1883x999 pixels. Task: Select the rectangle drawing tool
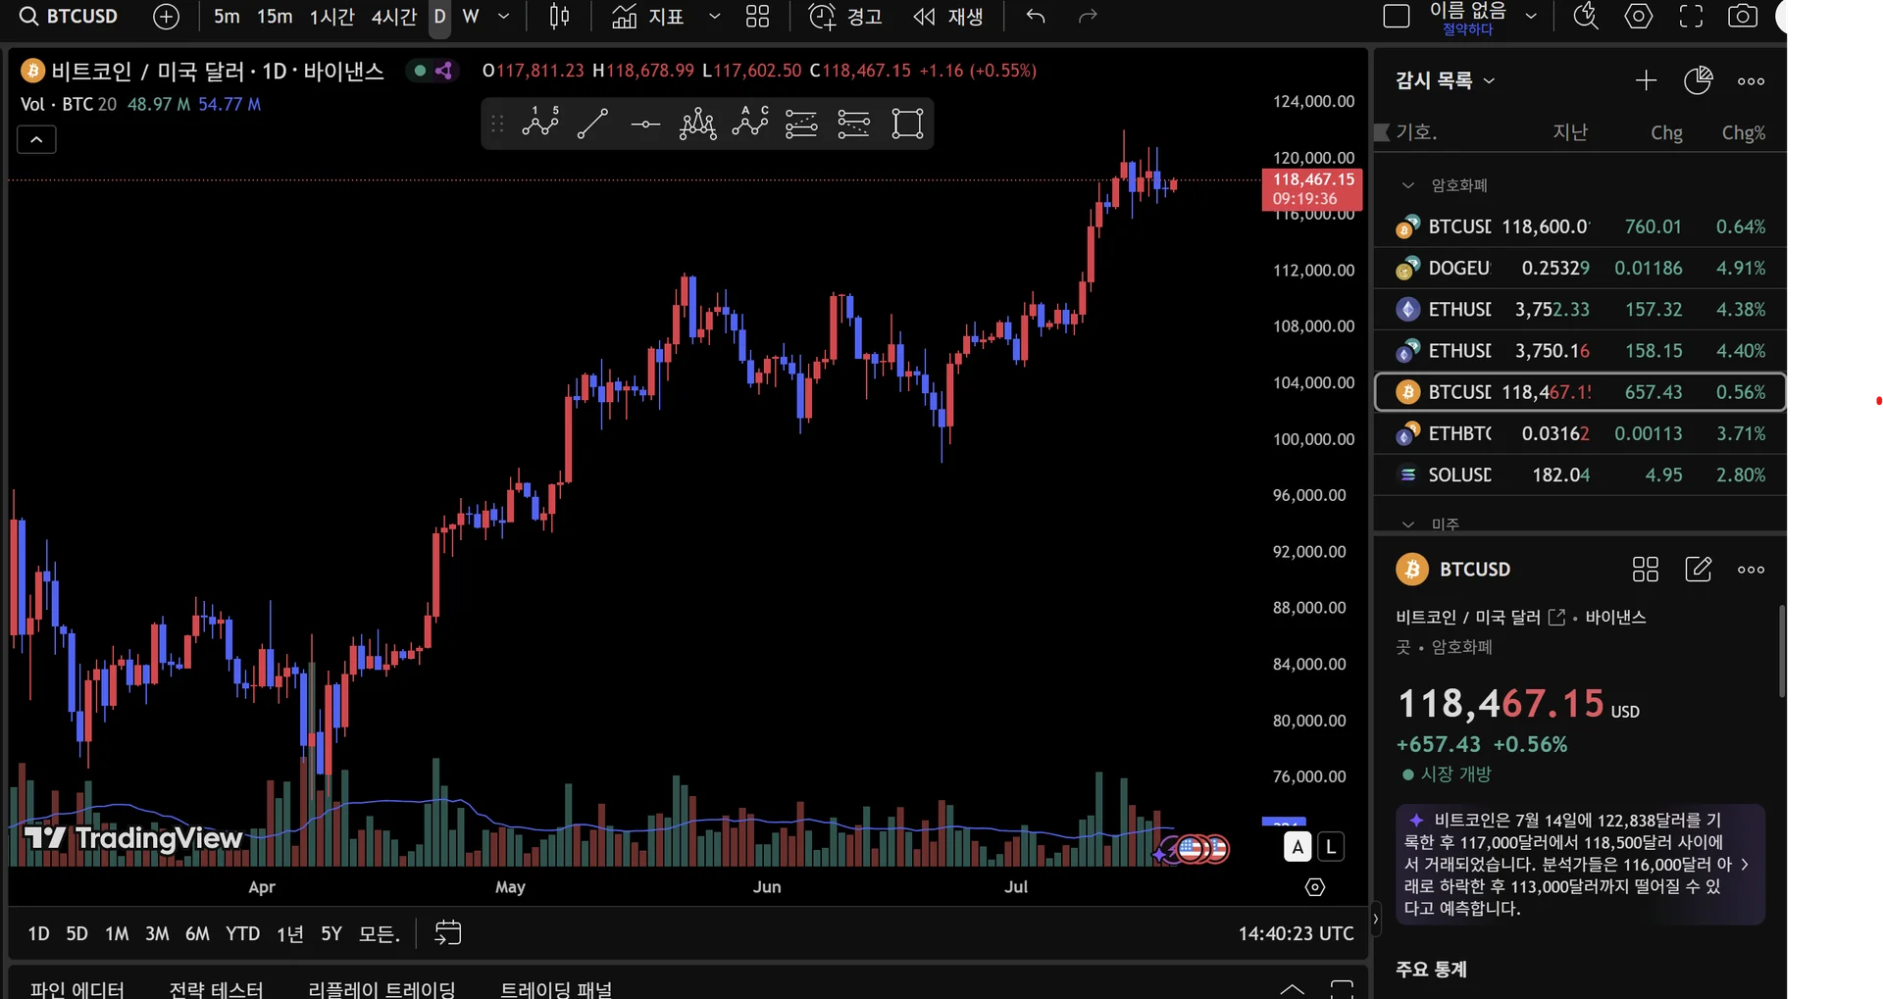(907, 124)
